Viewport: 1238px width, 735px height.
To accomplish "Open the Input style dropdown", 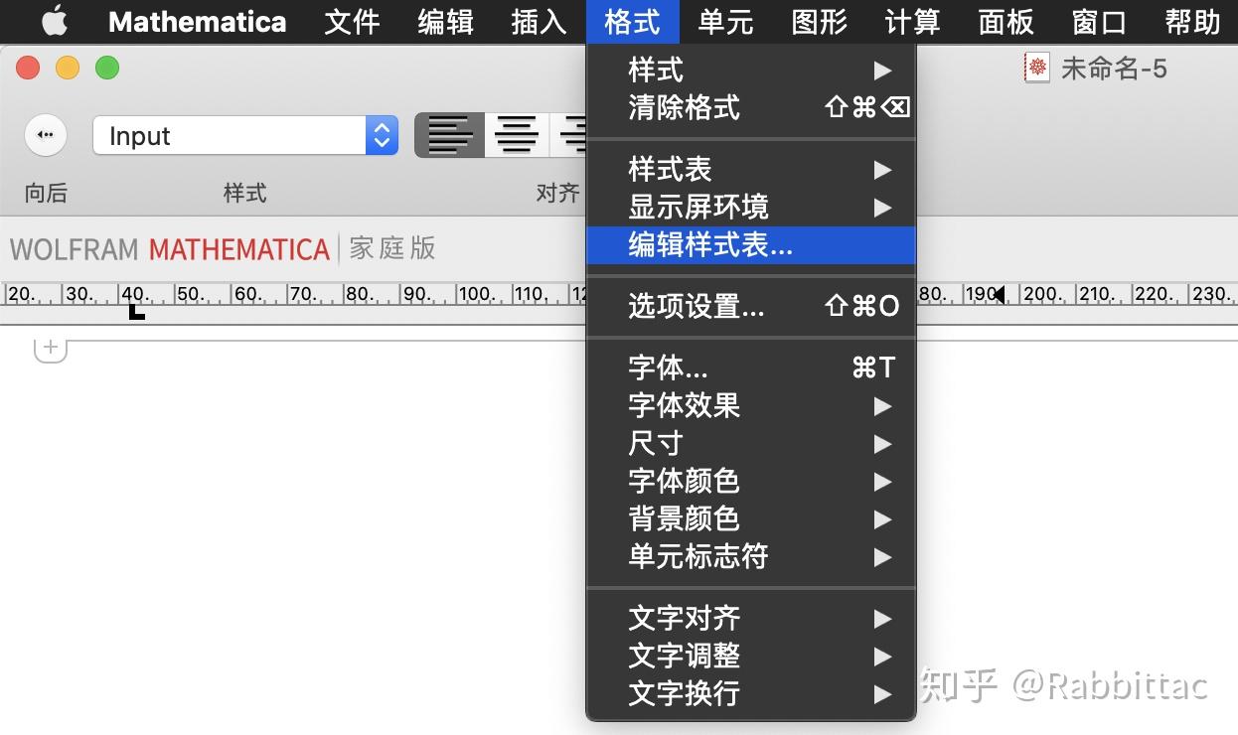I will click(x=229, y=135).
